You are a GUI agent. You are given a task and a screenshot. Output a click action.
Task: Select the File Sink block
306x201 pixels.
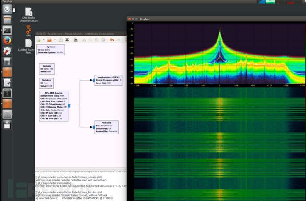(106, 127)
